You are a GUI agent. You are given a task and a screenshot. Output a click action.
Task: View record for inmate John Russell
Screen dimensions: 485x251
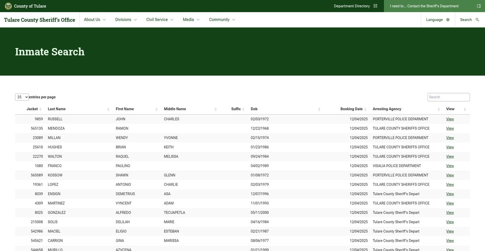pyautogui.click(x=450, y=119)
